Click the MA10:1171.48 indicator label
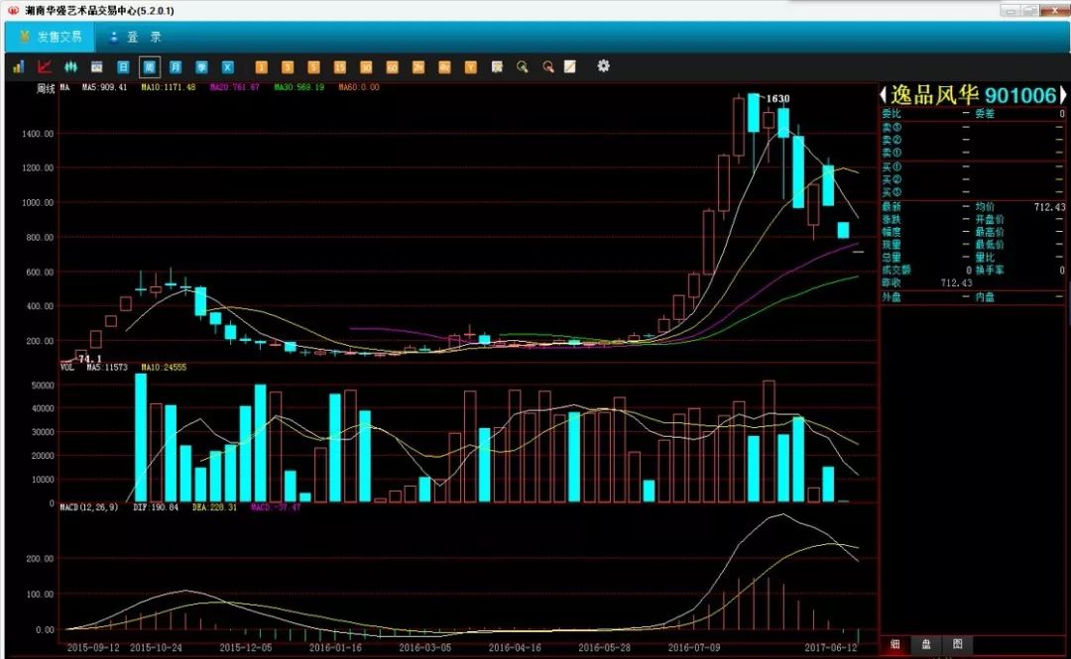 pyautogui.click(x=168, y=87)
